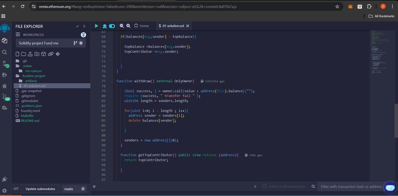Close the 01 solution.sol tab
This screenshot has height=196, width=398.
pos(187,26)
